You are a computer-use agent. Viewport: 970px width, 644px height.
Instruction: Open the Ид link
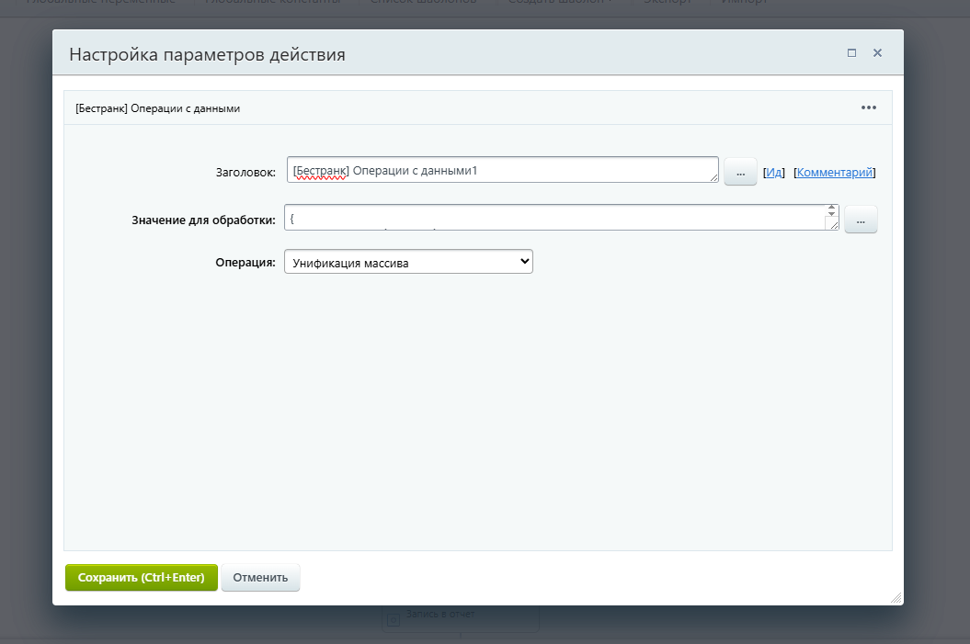774,172
